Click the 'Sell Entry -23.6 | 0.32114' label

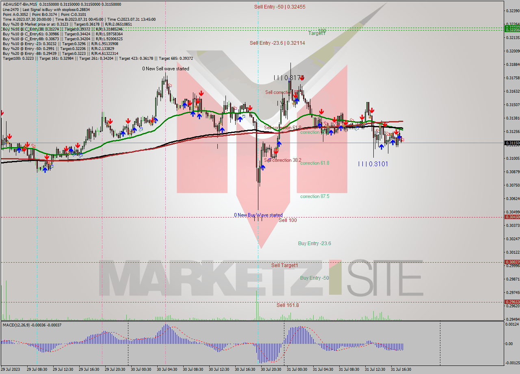[x=277, y=43]
